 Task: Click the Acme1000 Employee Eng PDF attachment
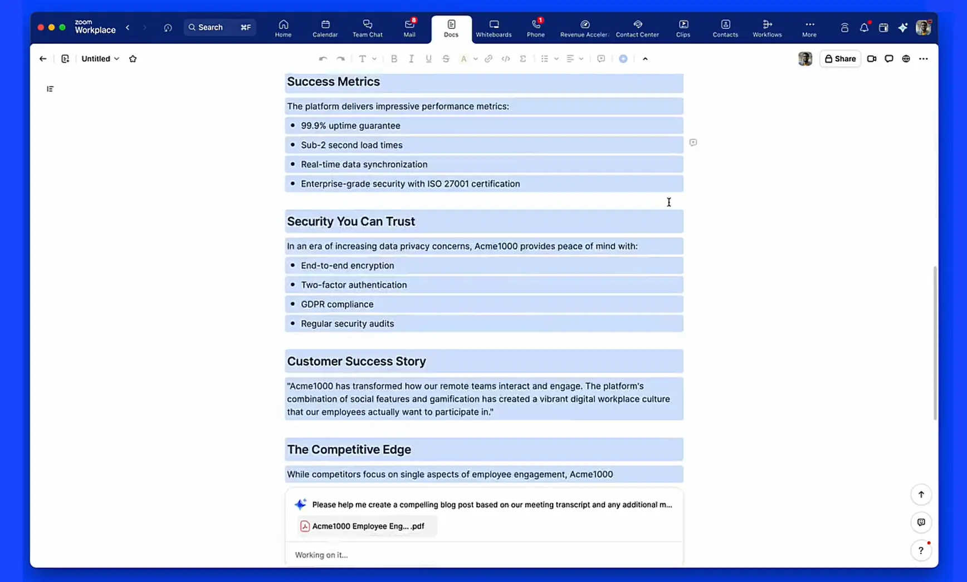click(367, 526)
